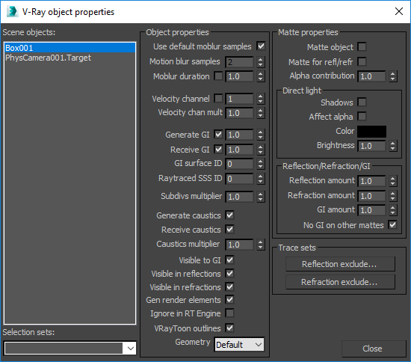The width and height of the screenshot is (411, 362).
Task: Enable Ignore in RT Engine checkbox
Action: pyautogui.click(x=229, y=313)
